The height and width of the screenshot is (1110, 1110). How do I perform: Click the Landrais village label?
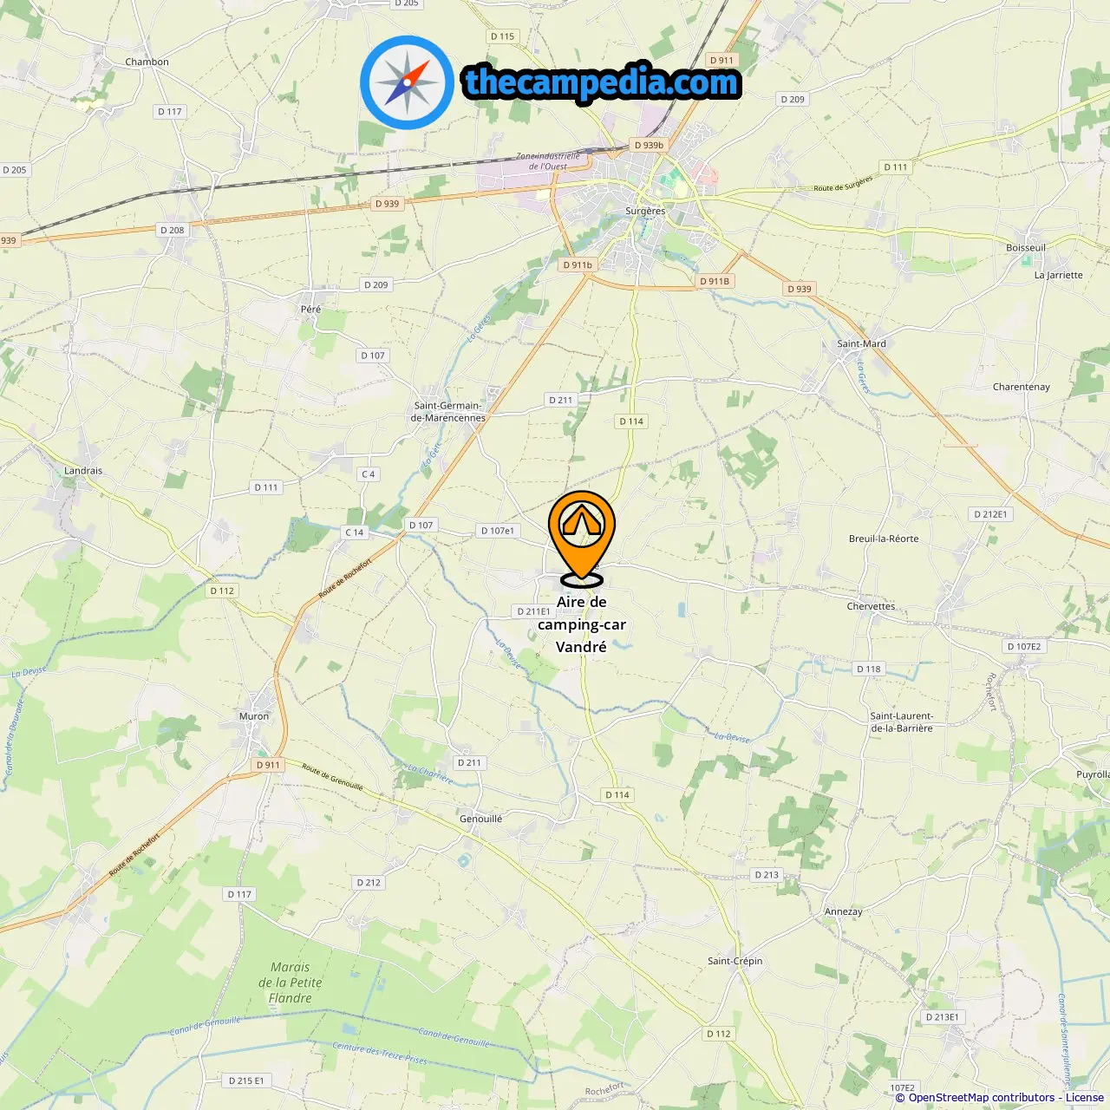83,471
